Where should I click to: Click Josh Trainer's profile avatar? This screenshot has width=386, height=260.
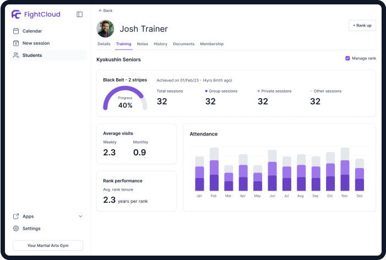click(x=105, y=29)
